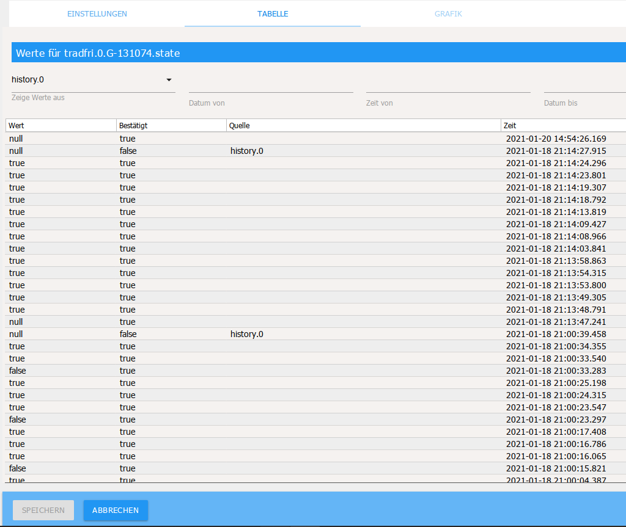Viewport: 626px width, 527px height.
Task: Click null Wert in the 21:13:47.241 row
Action: point(16,322)
